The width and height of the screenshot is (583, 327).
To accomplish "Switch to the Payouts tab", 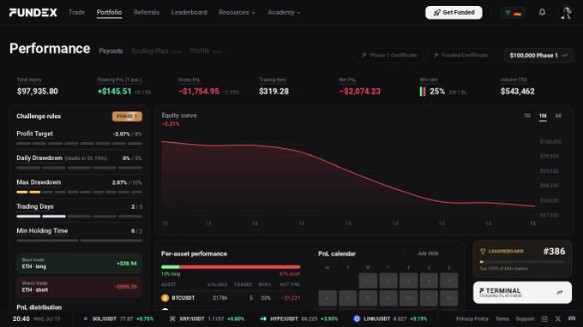I will click(x=111, y=51).
